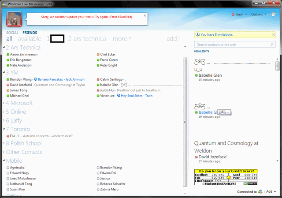The width and height of the screenshot is (282, 198).
Task: Click the user profile picture
Action: (14, 19)
